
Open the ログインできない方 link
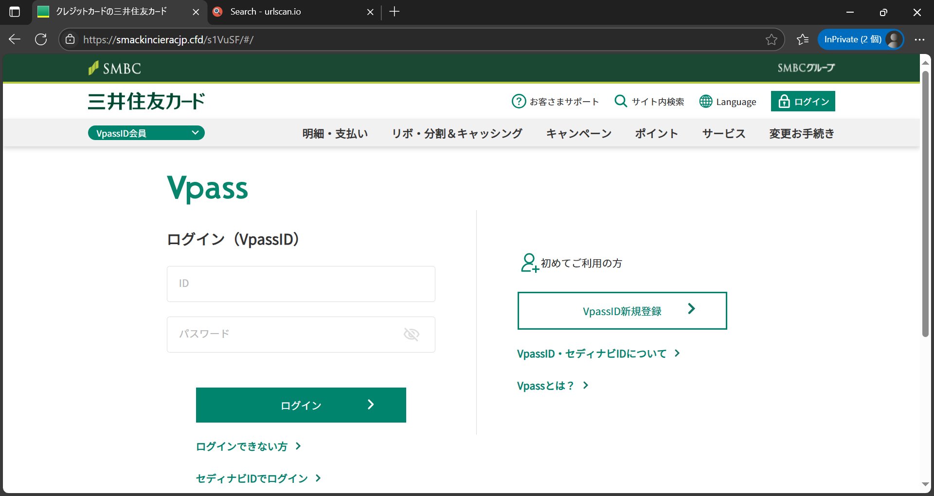tap(242, 446)
